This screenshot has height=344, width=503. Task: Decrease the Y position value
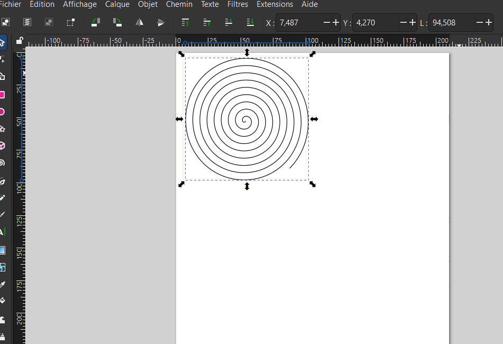coord(404,23)
